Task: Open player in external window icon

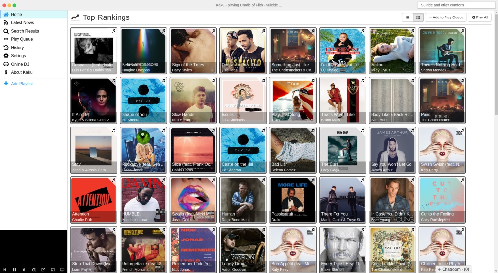Action: point(43,270)
